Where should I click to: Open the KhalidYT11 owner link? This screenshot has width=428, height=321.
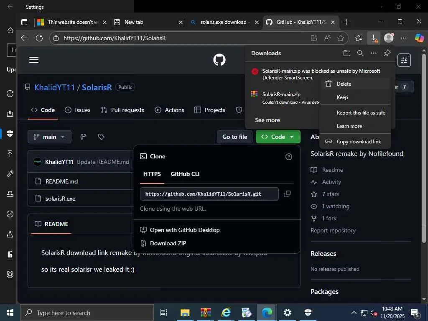pyautogui.click(x=55, y=87)
